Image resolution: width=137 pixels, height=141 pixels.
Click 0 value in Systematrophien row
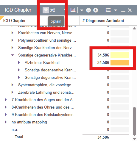(108, 85)
